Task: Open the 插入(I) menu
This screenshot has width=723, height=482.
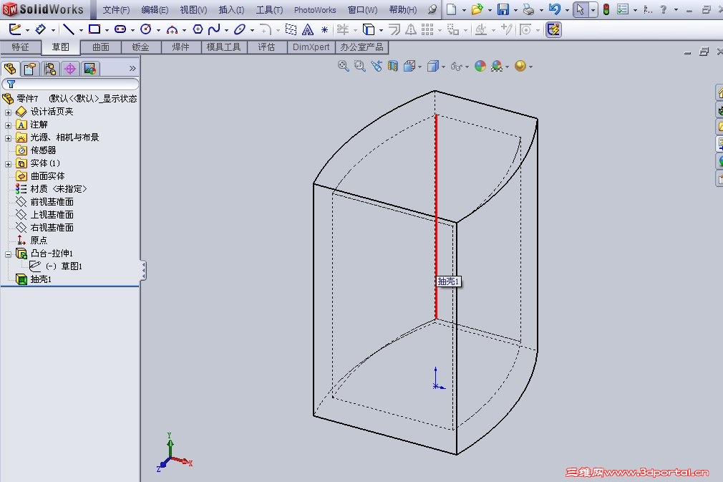Action: [231, 10]
